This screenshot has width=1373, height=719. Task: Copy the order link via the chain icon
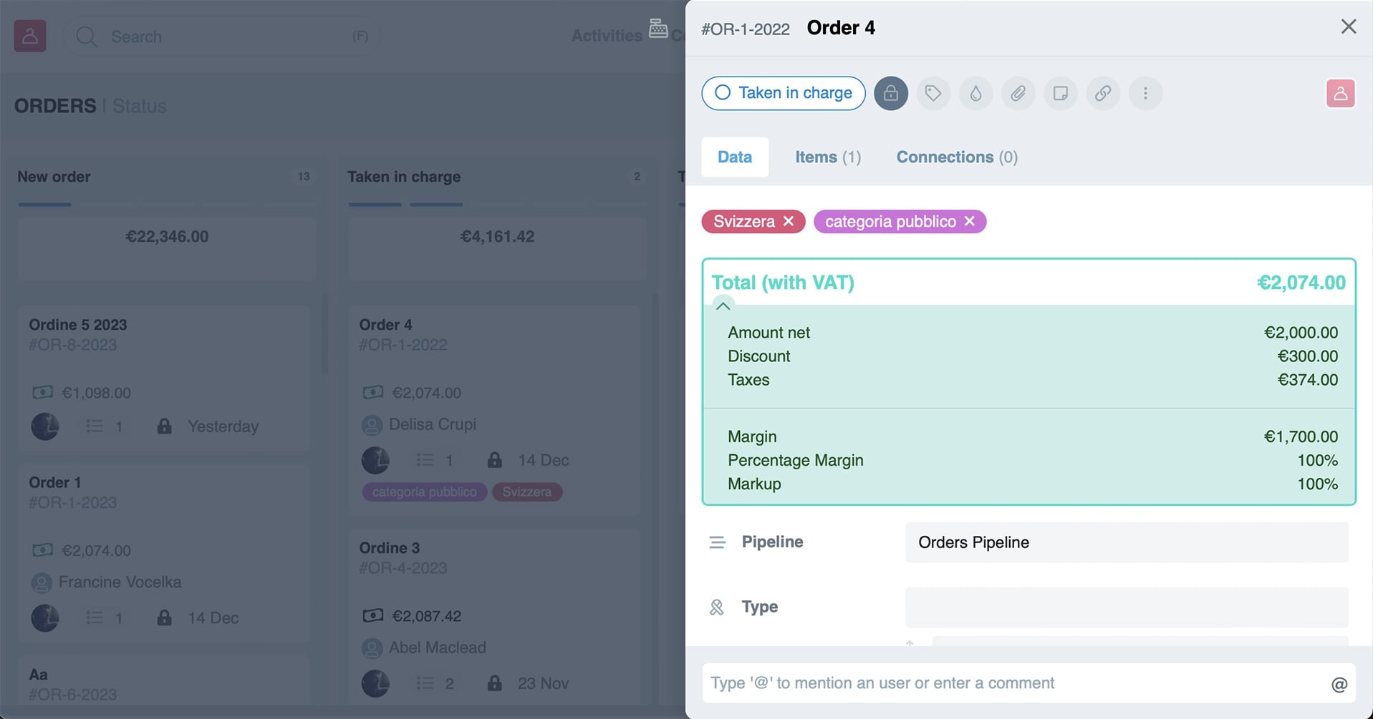[1102, 93]
